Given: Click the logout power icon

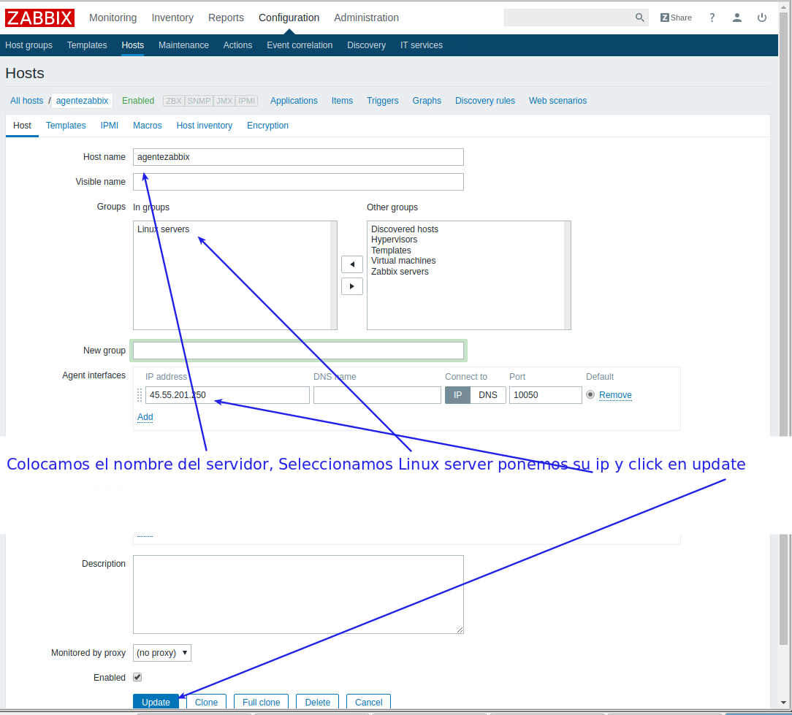Looking at the screenshot, I should click(762, 18).
